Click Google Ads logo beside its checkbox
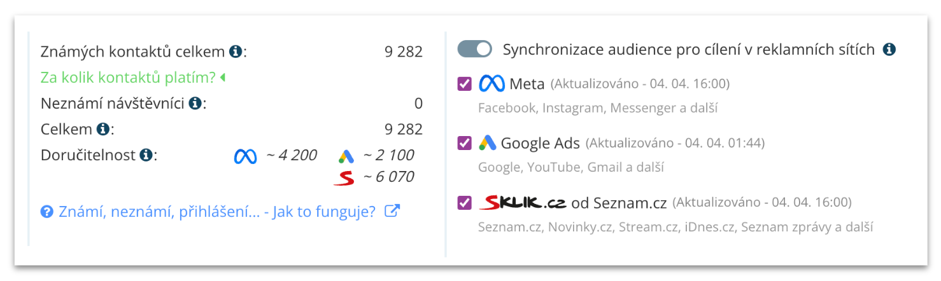The width and height of the screenshot is (941, 281). click(488, 143)
